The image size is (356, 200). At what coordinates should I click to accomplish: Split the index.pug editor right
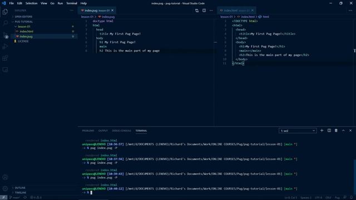coord(204,11)
